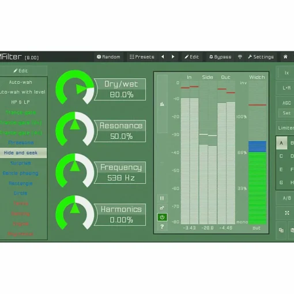Select preset slot C
This screenshot has width=294, height=294.
281,156
